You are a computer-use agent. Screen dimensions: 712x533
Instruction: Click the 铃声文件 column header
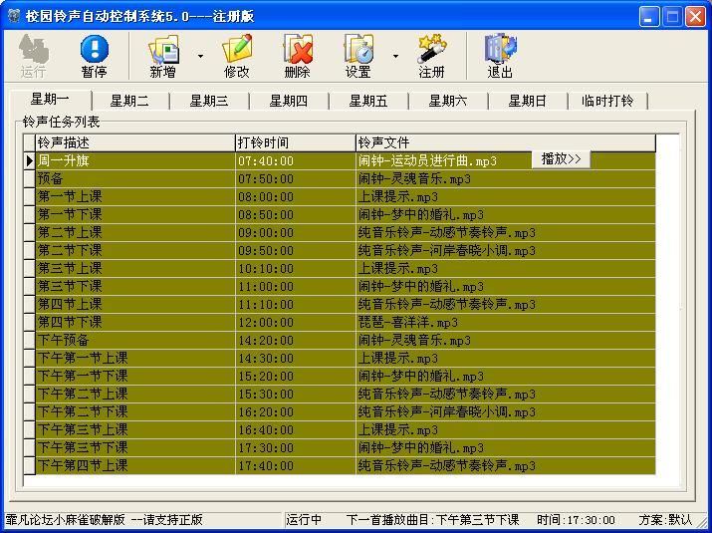click(506, 143)
